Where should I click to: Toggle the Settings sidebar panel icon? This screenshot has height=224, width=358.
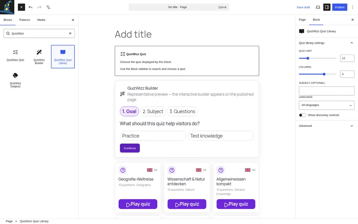point(327,7)
